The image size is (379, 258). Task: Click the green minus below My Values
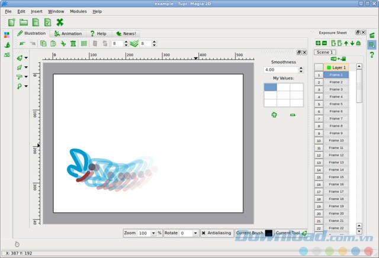[293, 115]
